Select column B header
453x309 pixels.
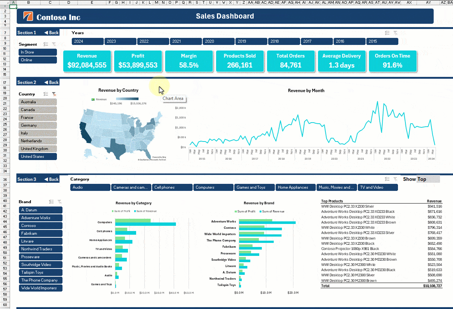coord(28,2)
